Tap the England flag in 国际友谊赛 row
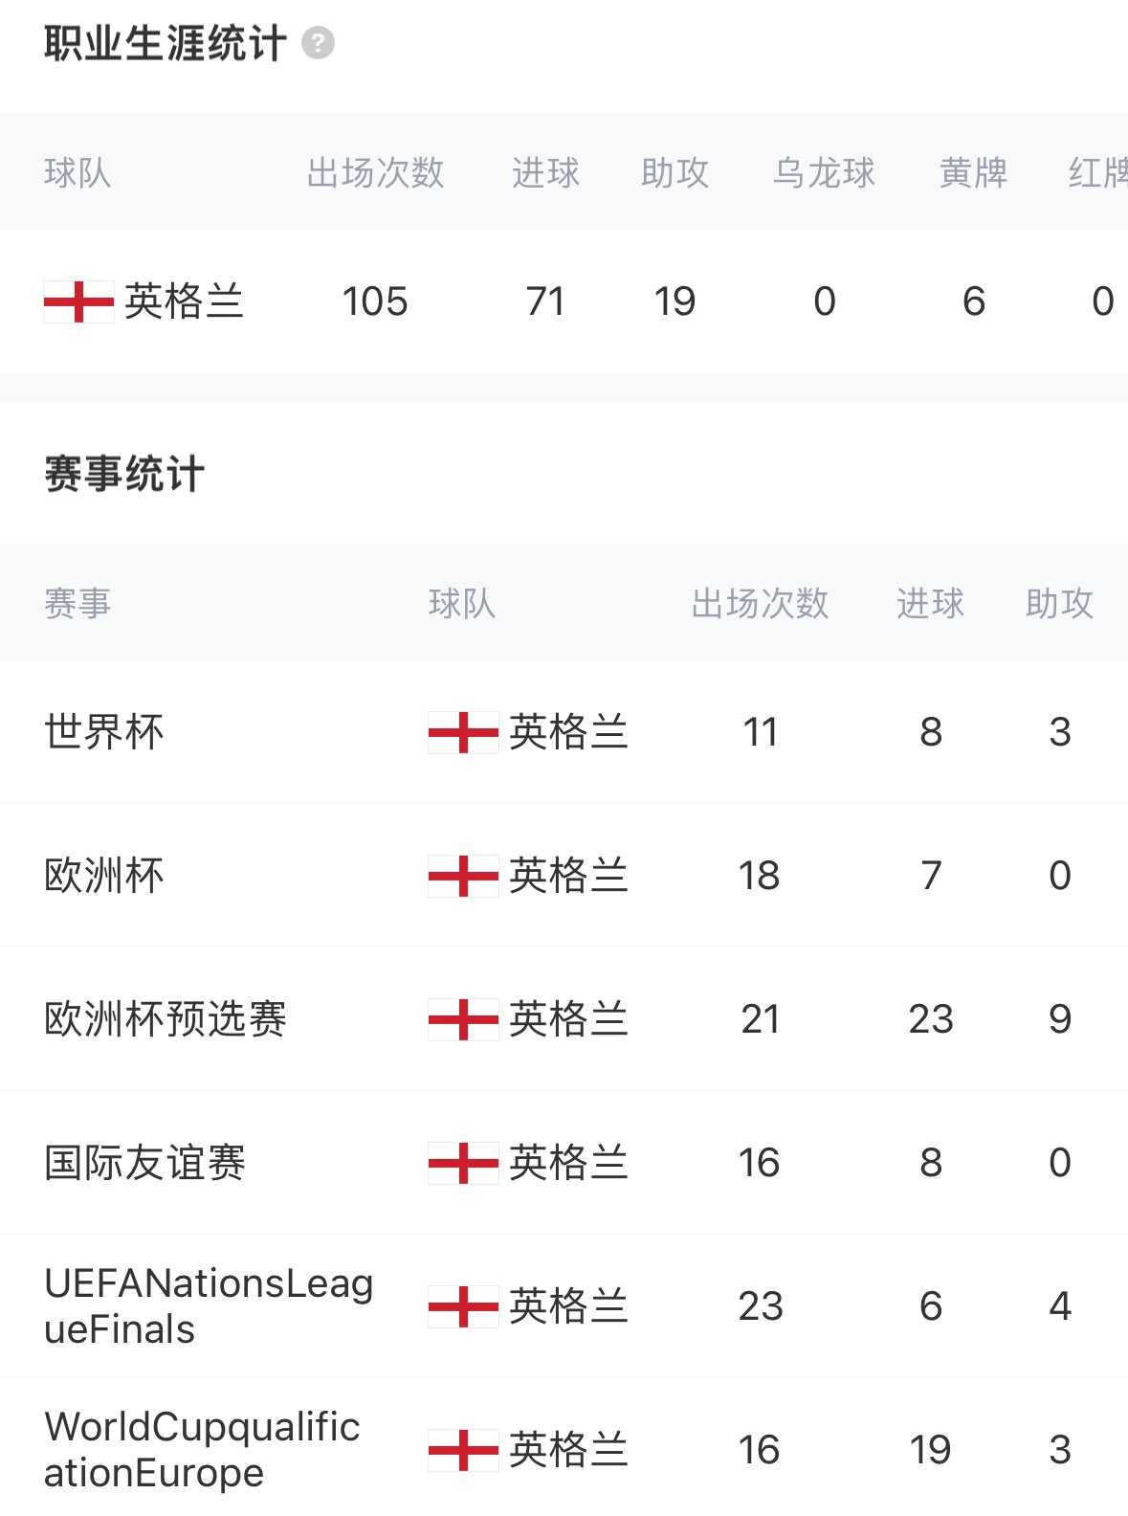The height and width of the screenshot is (1516, 1128). [x=463, y=1163]
